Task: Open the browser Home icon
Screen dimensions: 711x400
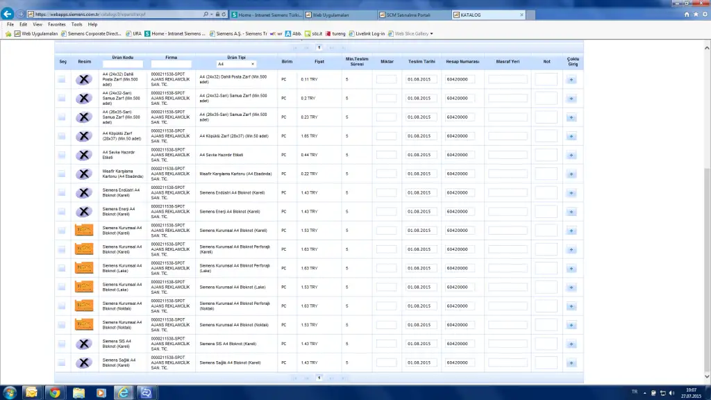Action: pos(687,15)
